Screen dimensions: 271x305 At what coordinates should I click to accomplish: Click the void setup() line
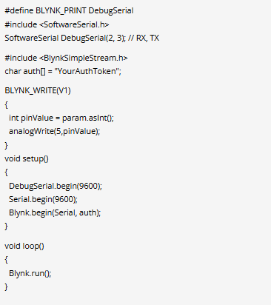click(27, 158)
